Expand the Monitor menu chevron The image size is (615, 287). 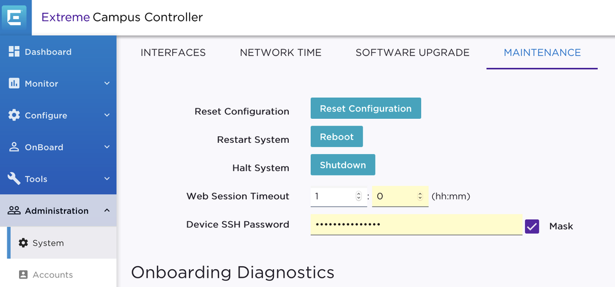pos(107,84)
